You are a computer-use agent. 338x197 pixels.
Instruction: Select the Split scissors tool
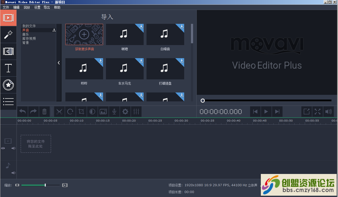click(x=59, y=112)
